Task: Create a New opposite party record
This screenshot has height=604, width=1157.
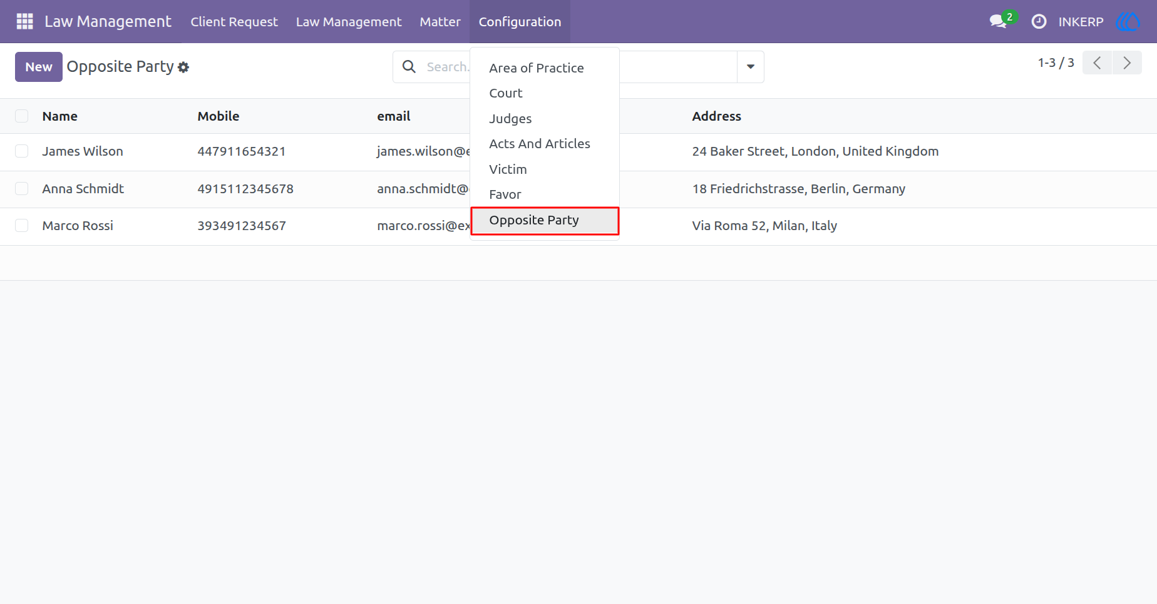Action: tap(39, 67)
